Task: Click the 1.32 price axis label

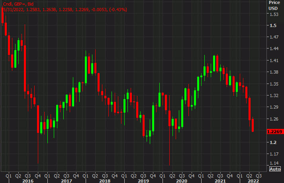Action: (274, 95)
